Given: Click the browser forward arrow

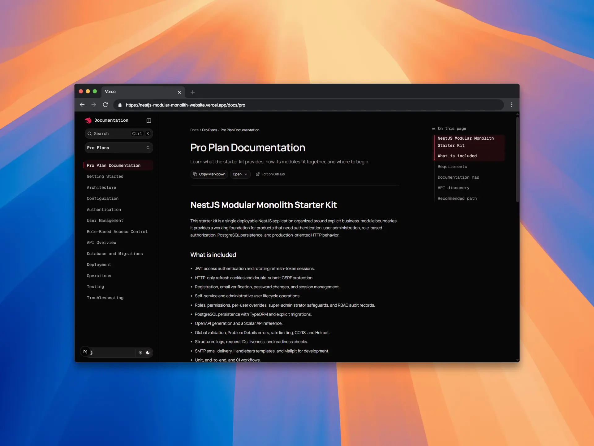Looking at the screenshot, I should [x=94, y=105].
